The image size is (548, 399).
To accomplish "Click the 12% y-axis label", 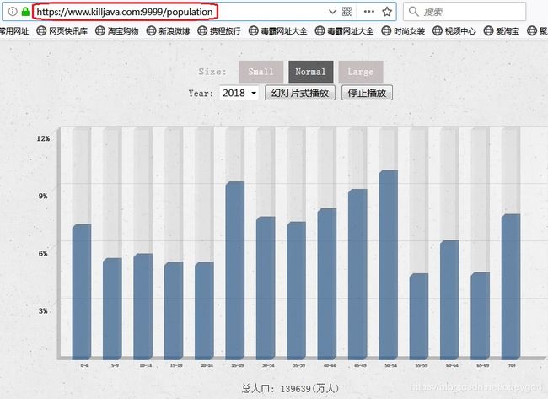I will (43, 138).
